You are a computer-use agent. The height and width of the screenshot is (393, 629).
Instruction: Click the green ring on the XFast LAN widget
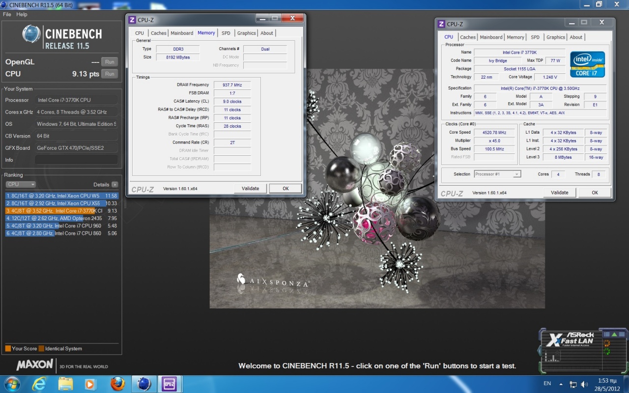pyautogui.click(x=607, y=352)
